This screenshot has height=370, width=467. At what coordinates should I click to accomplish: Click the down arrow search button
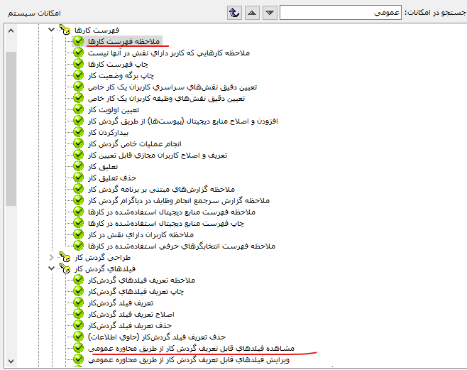[x=270, y=12]
